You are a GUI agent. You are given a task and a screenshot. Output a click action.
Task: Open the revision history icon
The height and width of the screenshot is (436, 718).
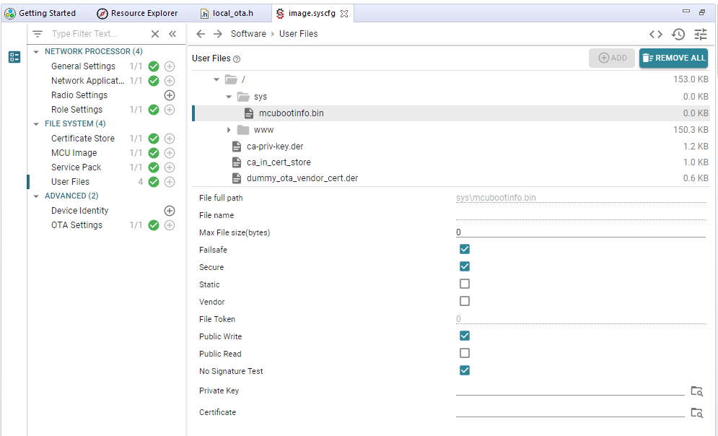(678, 34)
